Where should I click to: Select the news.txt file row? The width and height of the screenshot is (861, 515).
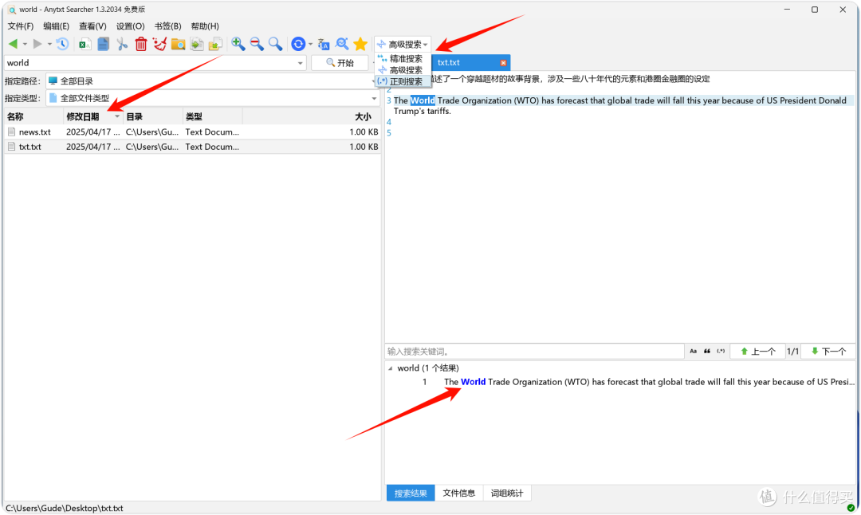[192, 132]
